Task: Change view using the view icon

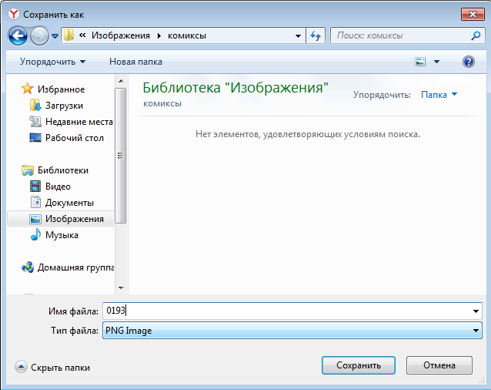Action: pos(420,62)
